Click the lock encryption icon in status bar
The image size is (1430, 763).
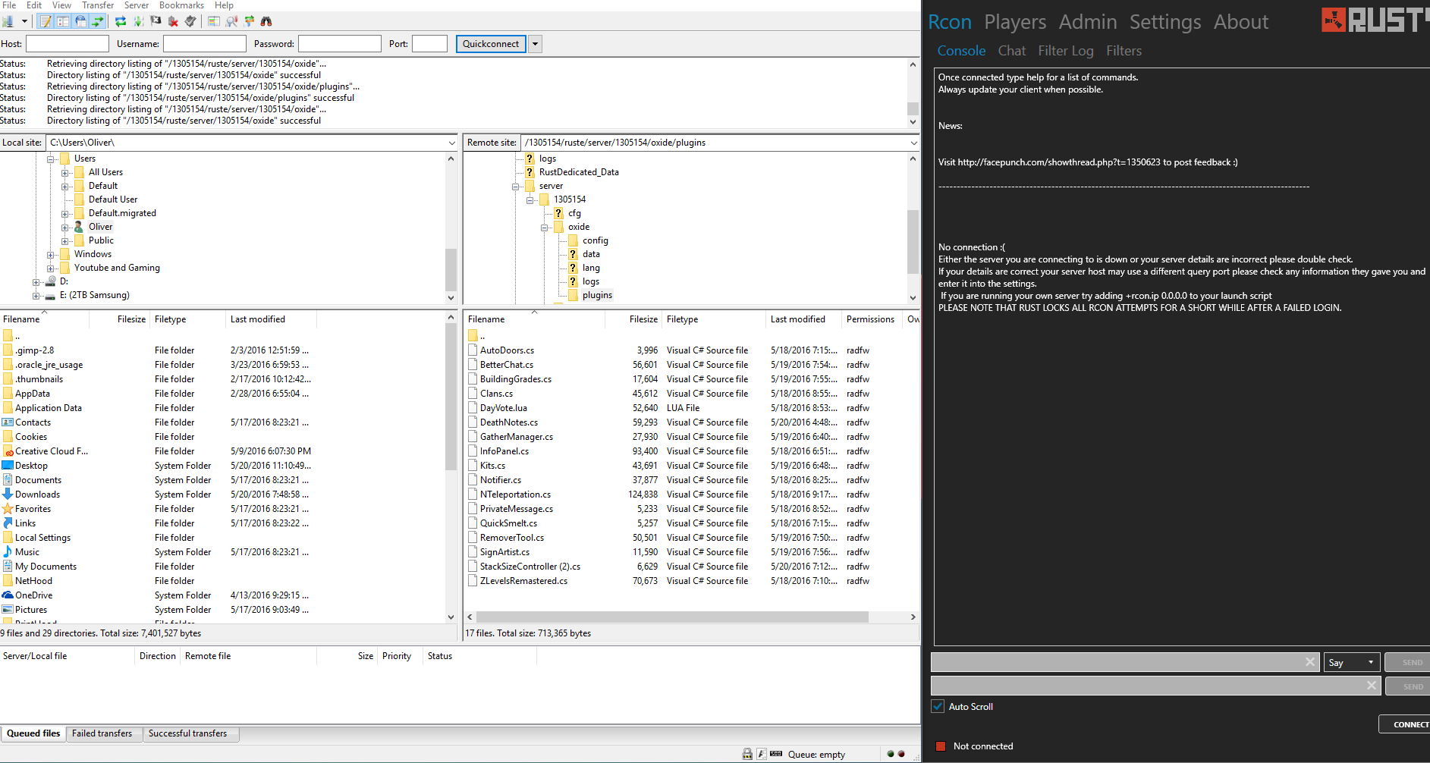747,754
